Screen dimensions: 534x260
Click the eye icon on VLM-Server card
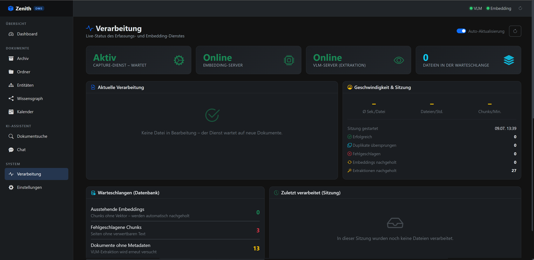399,60
